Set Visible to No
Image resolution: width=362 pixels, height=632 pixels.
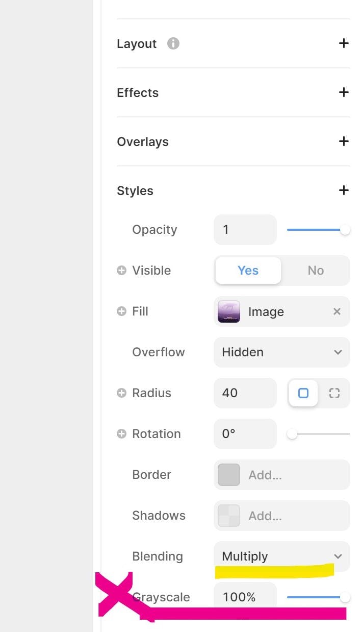click(316, 271)
